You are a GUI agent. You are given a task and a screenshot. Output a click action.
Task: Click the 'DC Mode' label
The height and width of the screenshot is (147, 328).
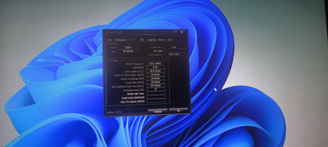(x=158, y=51)
